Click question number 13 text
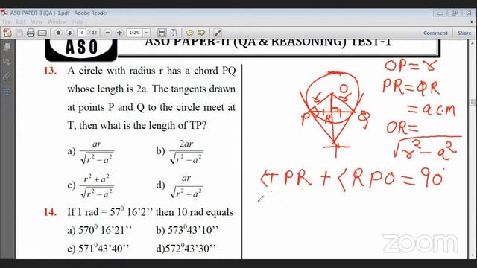The height and width of the screenshot is (268, 477). 50,71
